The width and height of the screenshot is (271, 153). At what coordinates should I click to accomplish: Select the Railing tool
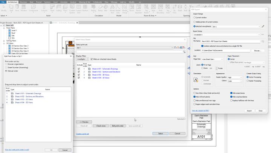(93, 8)
